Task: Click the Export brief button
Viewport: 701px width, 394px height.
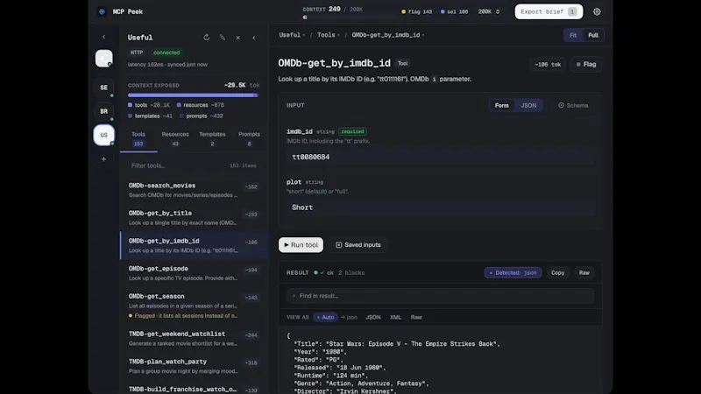Action: 549,11
